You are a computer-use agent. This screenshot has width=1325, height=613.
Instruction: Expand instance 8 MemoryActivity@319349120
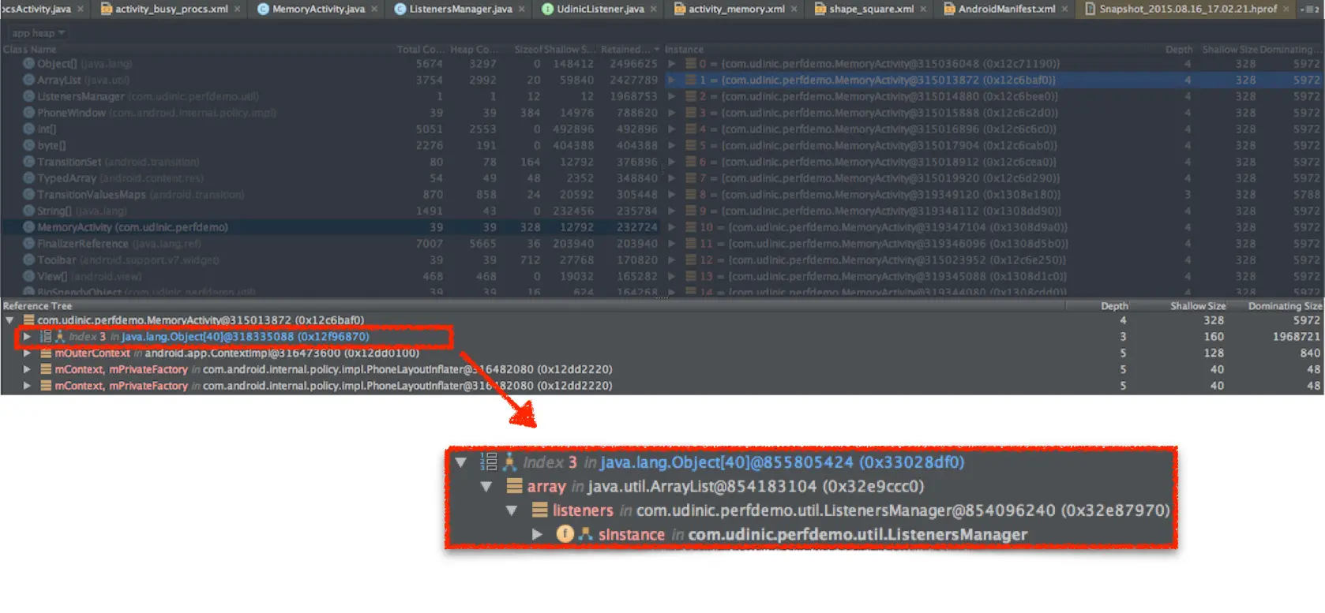pyautogui.click(x=672, y=194)
